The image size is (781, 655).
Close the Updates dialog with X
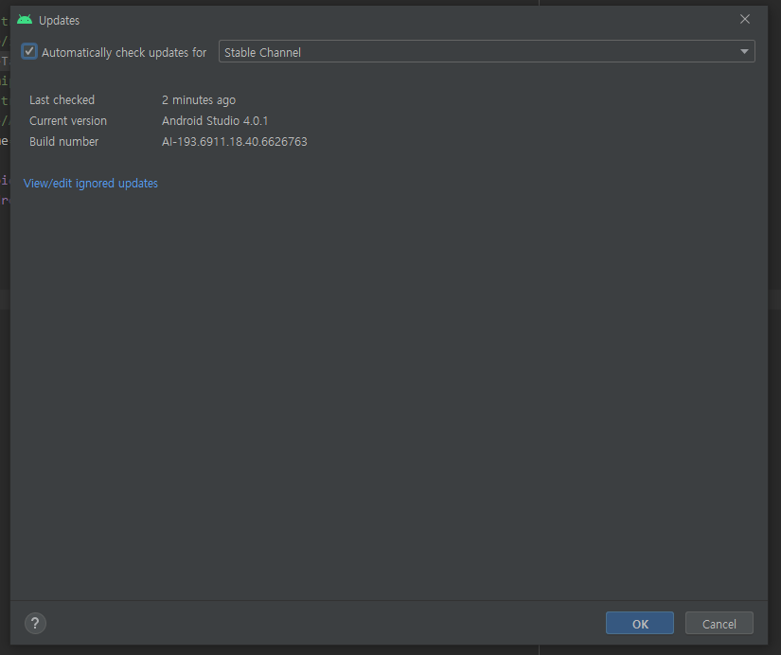point(745,20)
